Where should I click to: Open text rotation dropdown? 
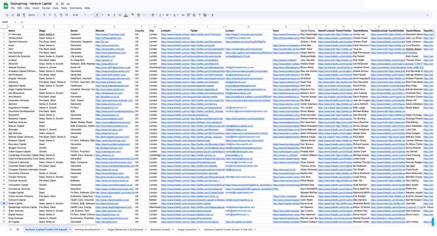175,15
